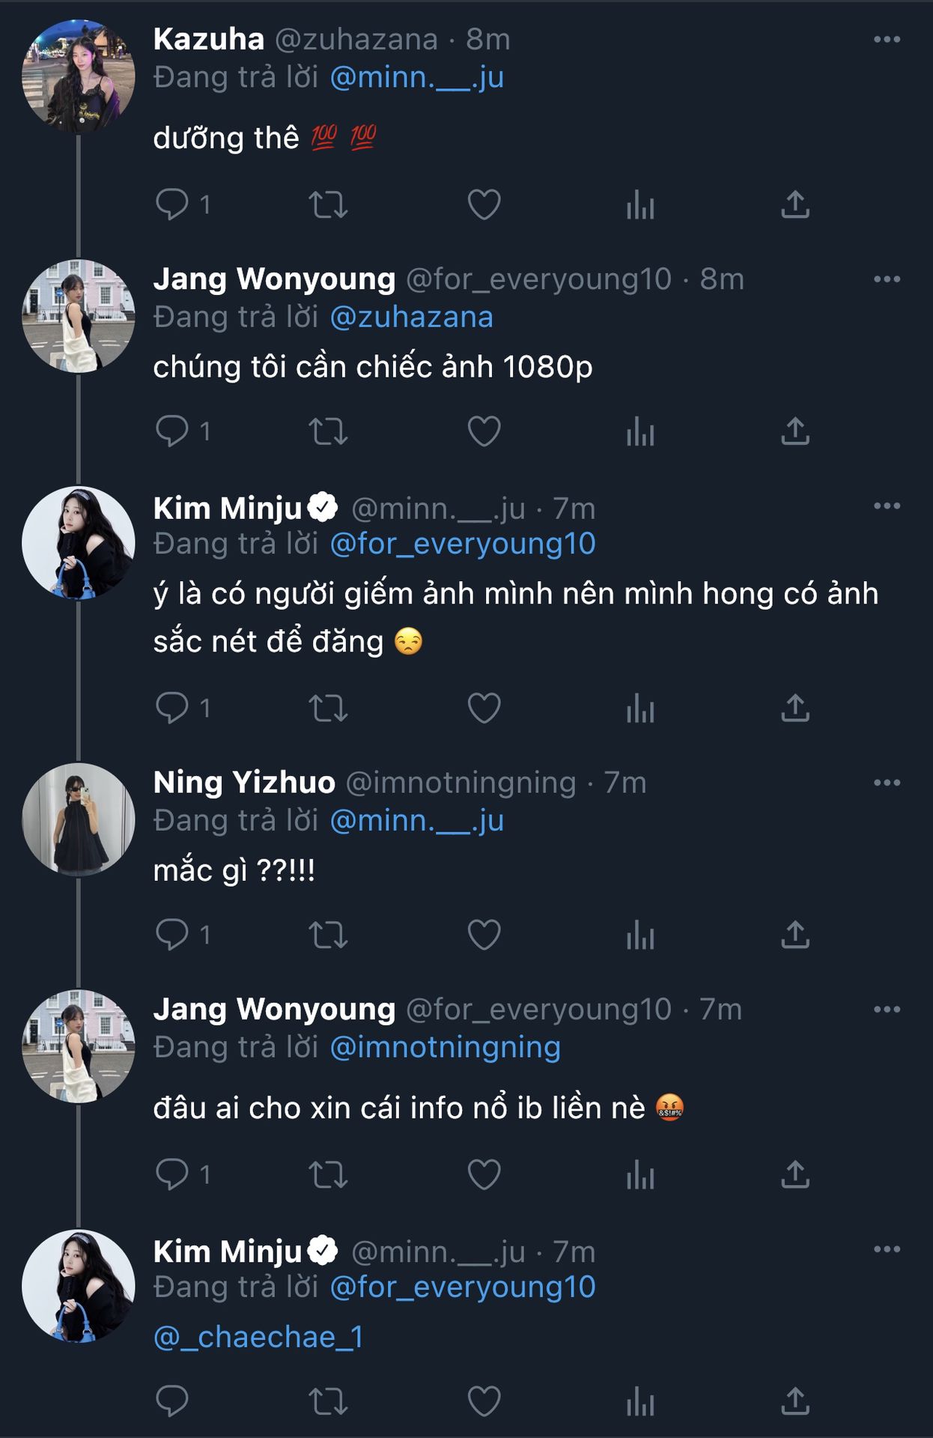Screen dimensions: 933x1438
Task: Share Jang Wonyoung's "info nổ ib" tweet
Action: 795,1174
